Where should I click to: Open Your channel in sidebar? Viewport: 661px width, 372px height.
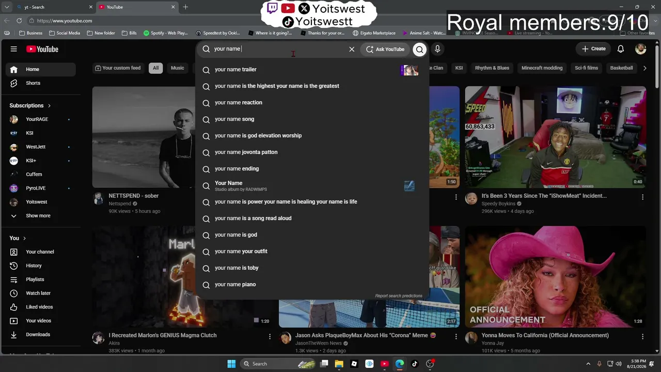[x=41, y=252]
